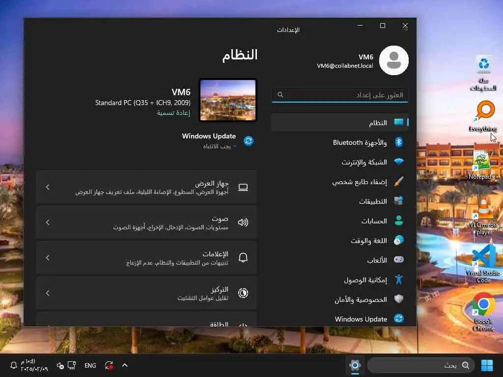Image resolution: width=503 pixels, height=377 pixels.
Task: Select the إضفاء طابع شخصي paintbrush icon
Action: click(399, 182)
